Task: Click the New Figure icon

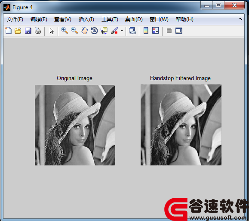Action: pyautogui.click(x=8, y=31)
